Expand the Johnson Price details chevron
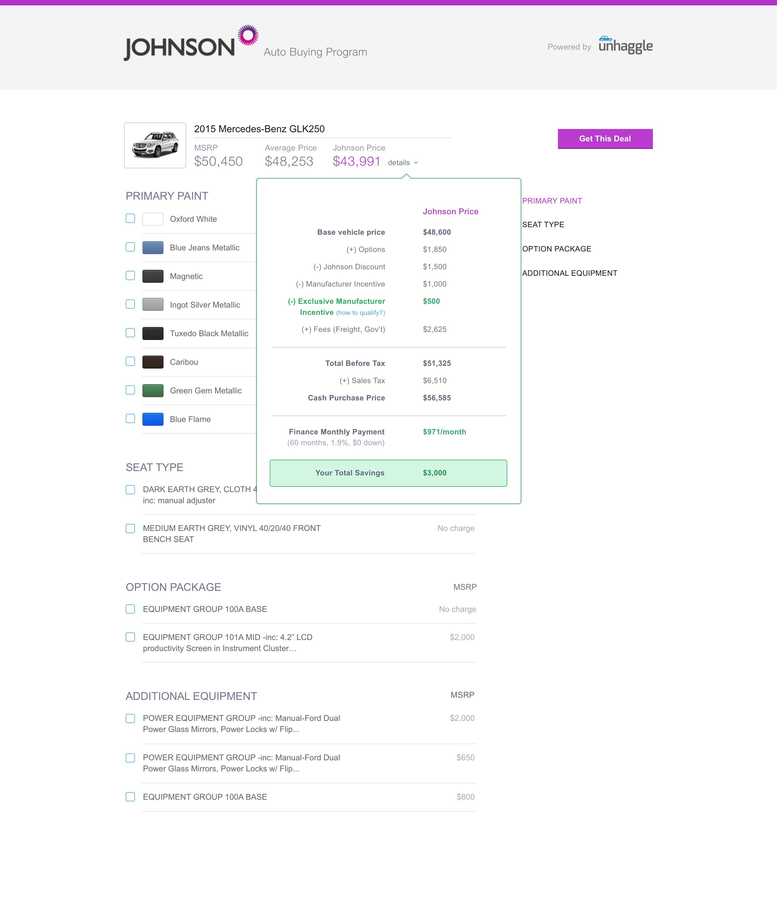This screenshot has width=777, height=906. point(416,163)
